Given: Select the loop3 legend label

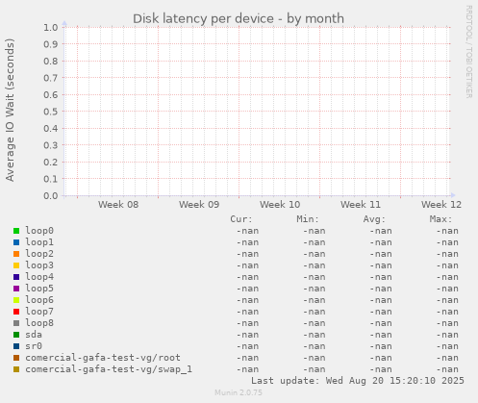Looking at the screenshot, I should coord(39,265).
